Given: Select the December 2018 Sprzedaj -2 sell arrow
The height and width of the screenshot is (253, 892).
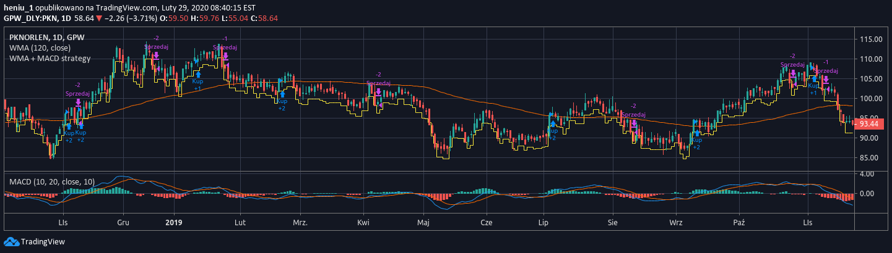Looking at the screenshot, I should [x=156, y=55].
